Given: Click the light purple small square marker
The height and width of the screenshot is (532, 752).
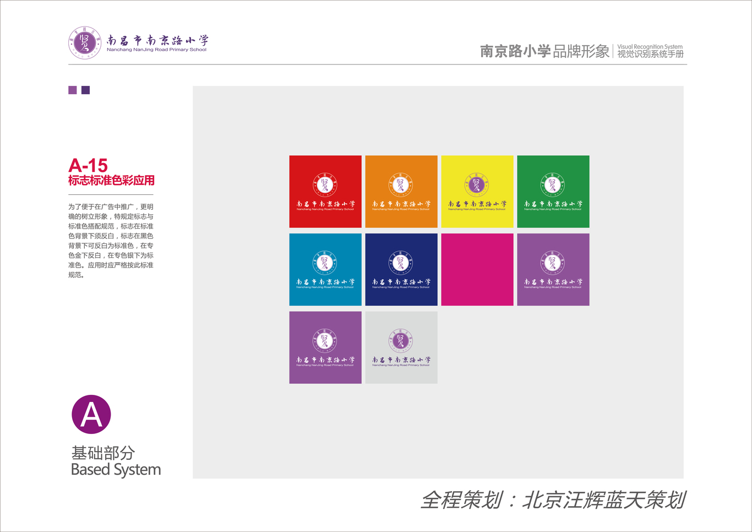Looking at the screenshot, I should (x=72, y=90).
